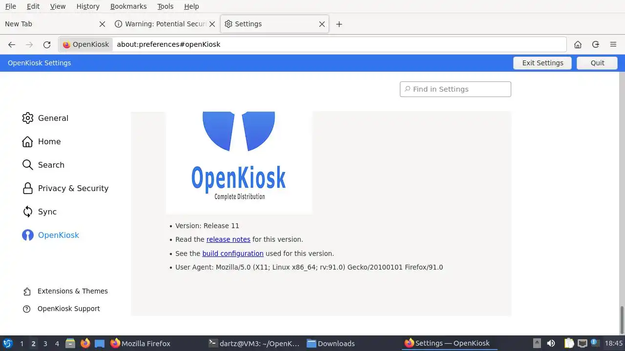Open the Help menu

point(191,6)
